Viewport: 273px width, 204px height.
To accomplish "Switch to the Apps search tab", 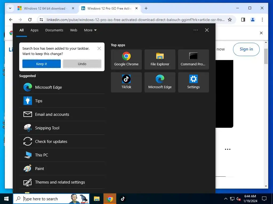I will [34, 30].
